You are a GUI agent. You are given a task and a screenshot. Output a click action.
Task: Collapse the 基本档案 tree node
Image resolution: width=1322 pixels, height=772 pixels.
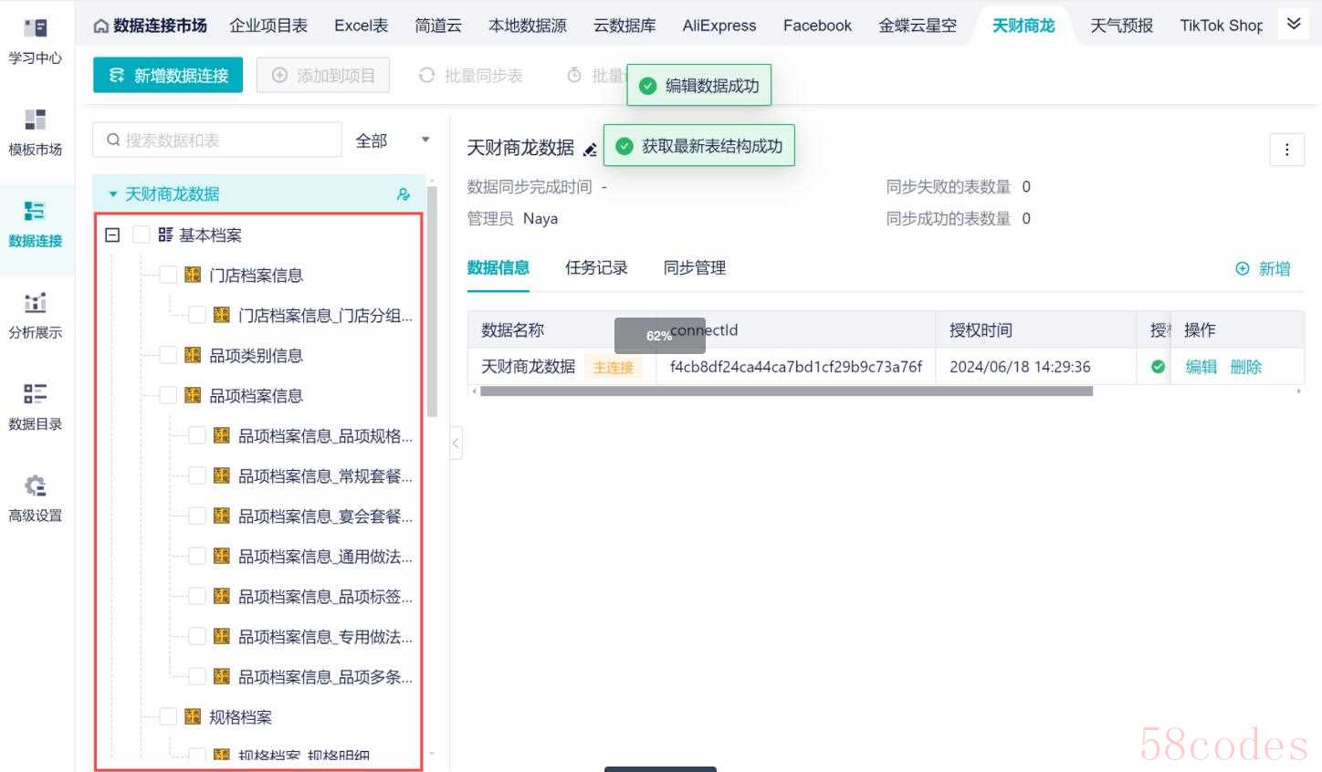pyautogui.click(x=112, y=235)
